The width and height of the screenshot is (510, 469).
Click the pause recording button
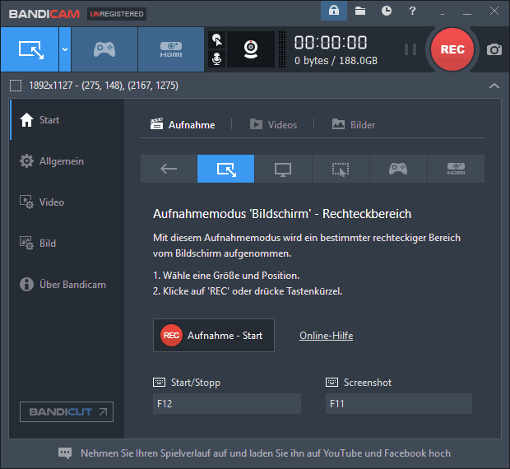pos(410,49)
